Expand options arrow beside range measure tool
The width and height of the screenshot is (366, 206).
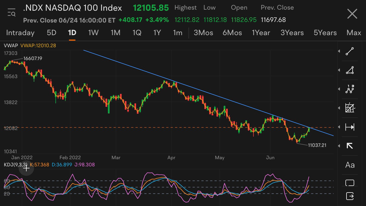click(x=339, y=127)
